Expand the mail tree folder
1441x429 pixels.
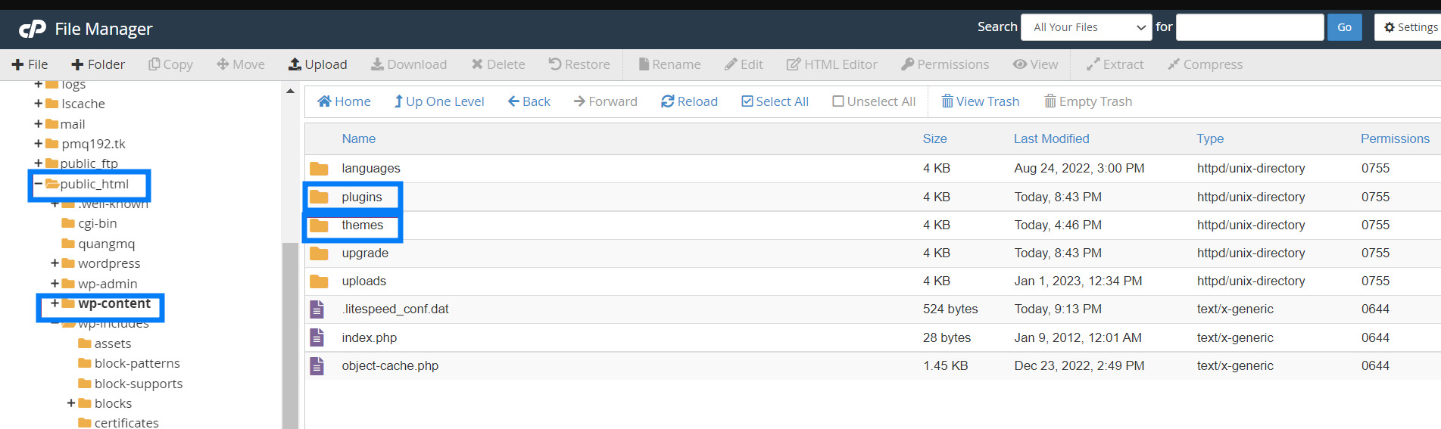pos(38,123)
